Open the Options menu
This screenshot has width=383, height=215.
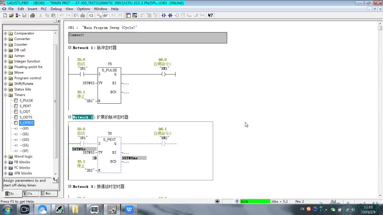pos(83,9)
